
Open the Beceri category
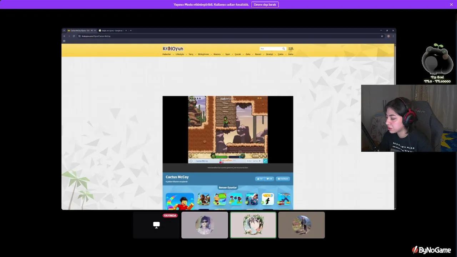coord(258,54)
